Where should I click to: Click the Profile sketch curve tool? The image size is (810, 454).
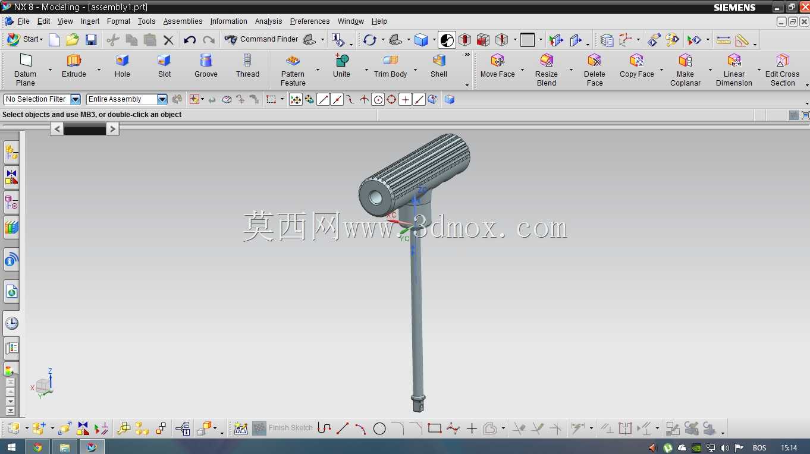[x=324, y=428]
